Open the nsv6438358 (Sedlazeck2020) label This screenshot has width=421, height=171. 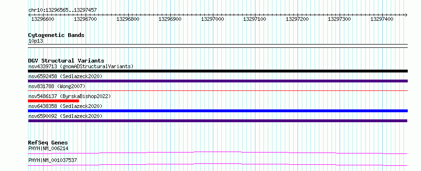[65, 106]
